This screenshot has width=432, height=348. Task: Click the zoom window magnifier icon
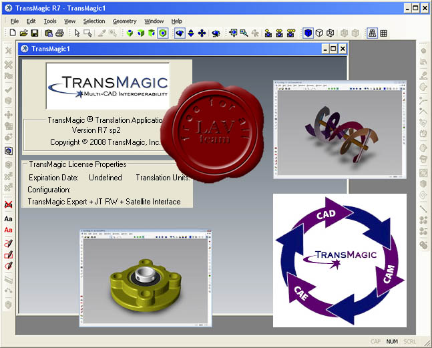(244, 33)
